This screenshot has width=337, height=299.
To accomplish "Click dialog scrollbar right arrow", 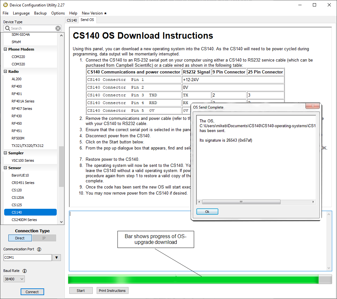I will coord(313,202).
